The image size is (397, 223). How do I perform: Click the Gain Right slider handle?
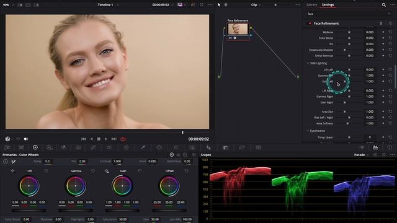[345, 102]
